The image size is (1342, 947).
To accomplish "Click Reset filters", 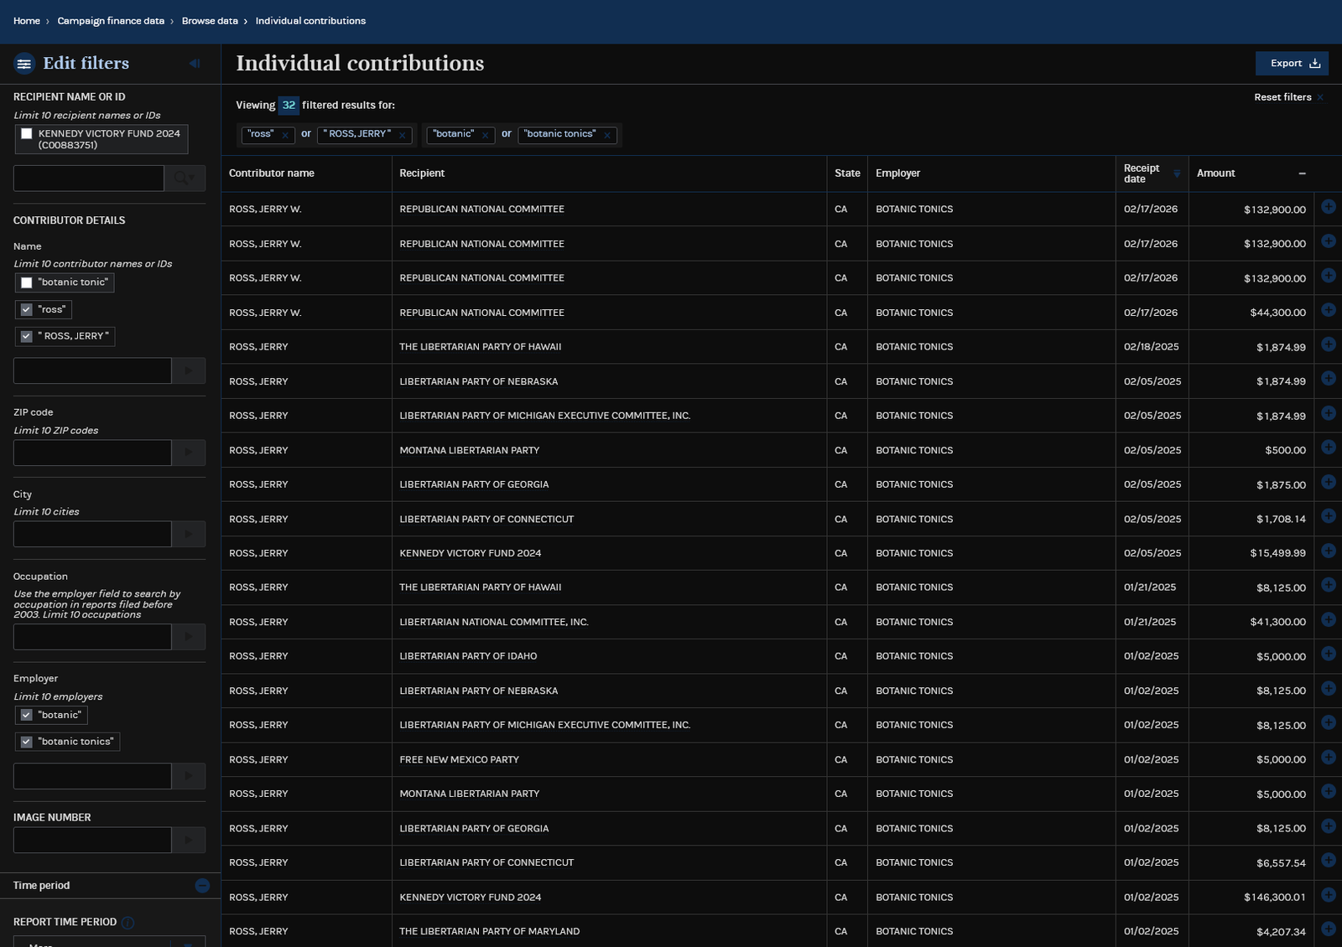I will point(1282,97).
